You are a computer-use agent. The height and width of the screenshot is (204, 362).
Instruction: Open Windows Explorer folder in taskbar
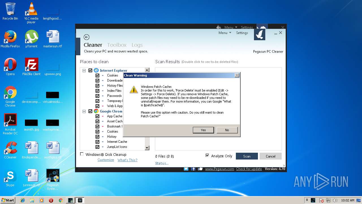tap(32, 200)
